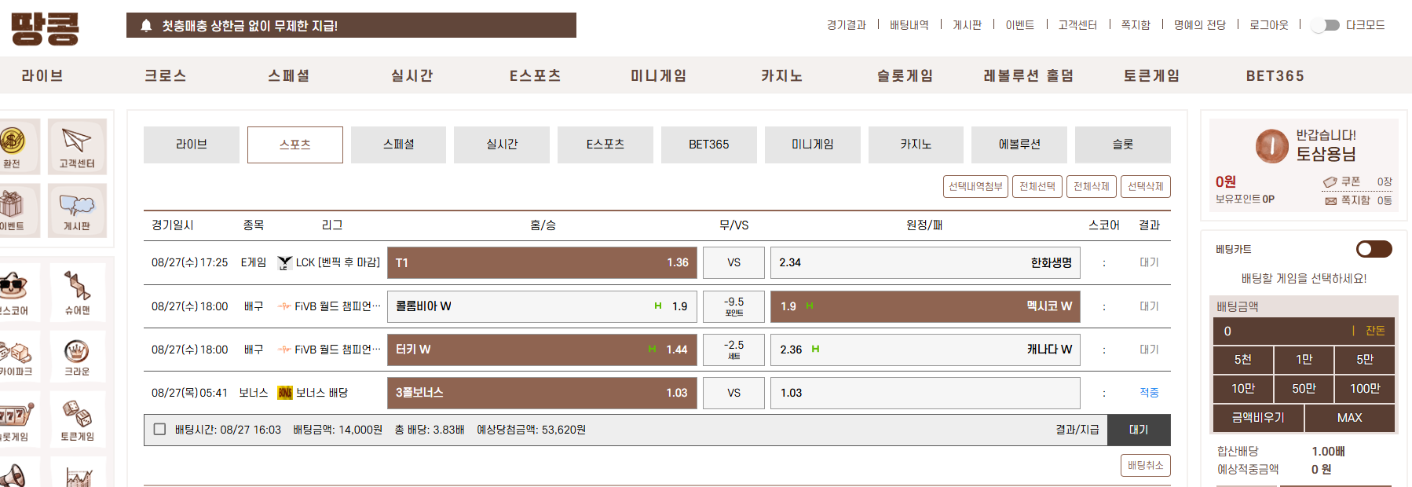The width and height of the screenshot is (1412, 487).
Task: Open the BET365 bet history tab
Action: click(709, 145)
